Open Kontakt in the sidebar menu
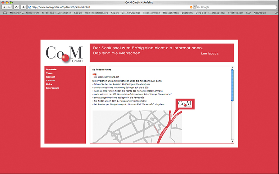This screenshot has height=174, width=279. pyautogui.click(x=50, y=77)
